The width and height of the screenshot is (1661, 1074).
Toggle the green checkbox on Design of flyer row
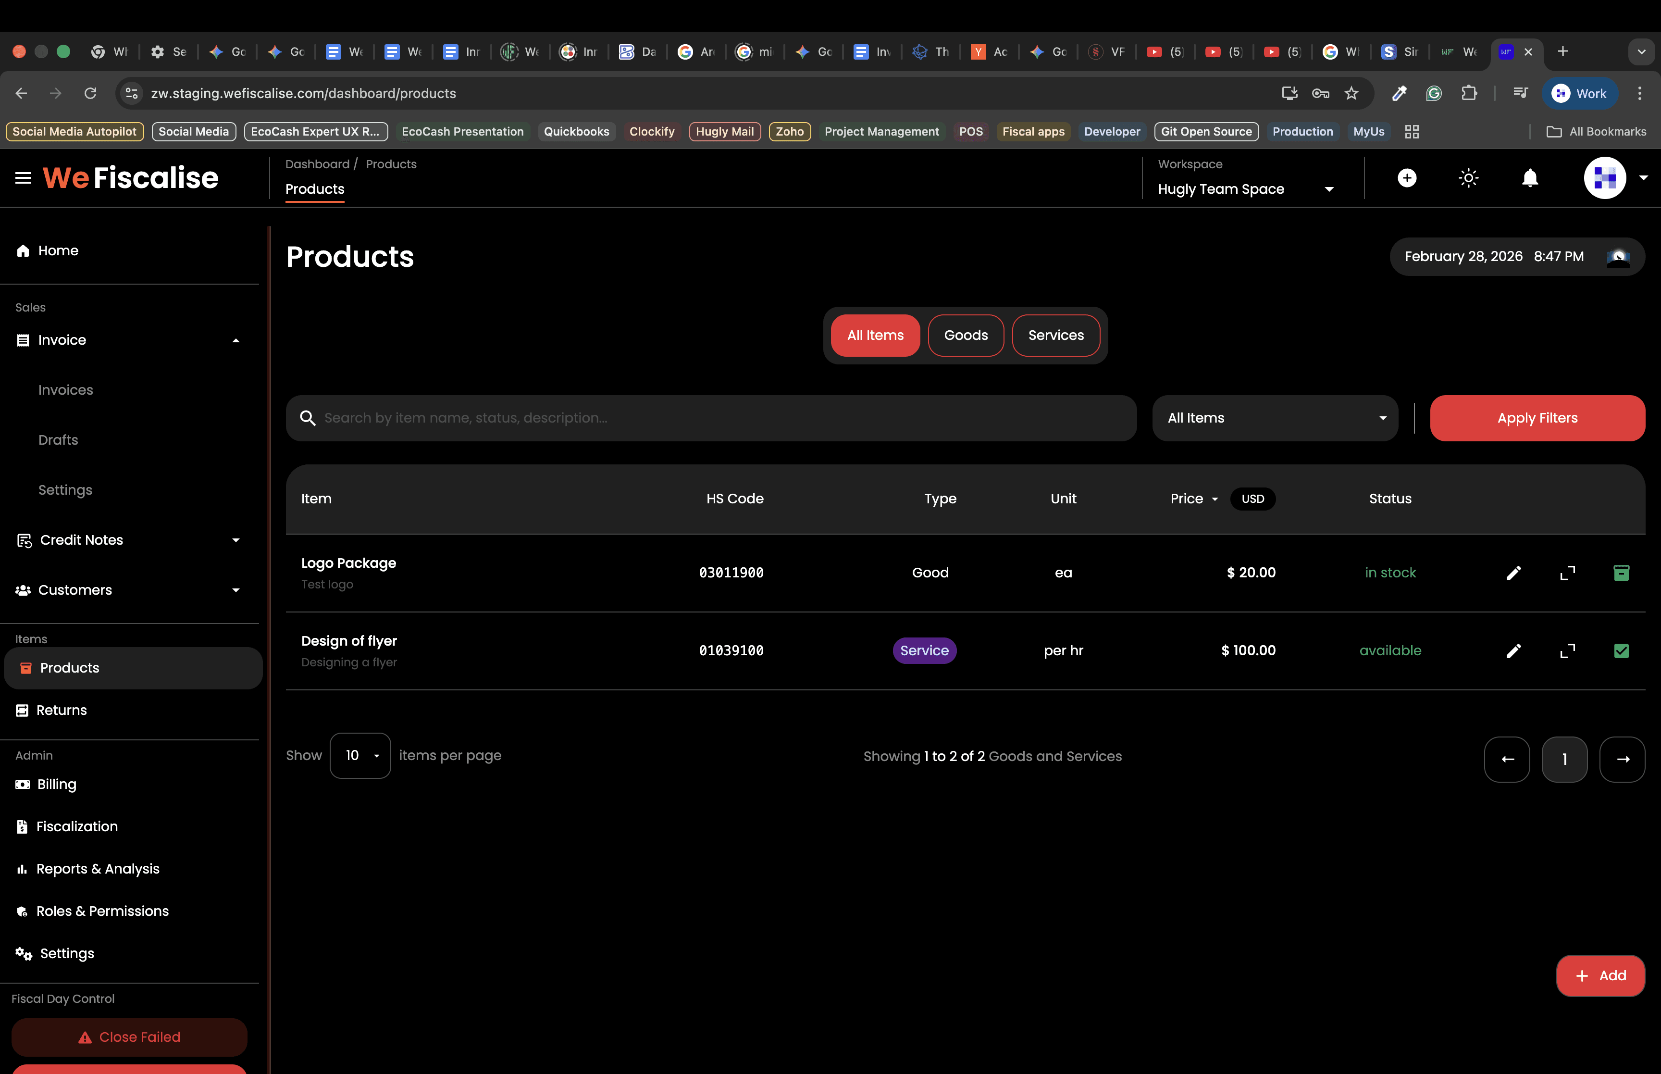1621,650
